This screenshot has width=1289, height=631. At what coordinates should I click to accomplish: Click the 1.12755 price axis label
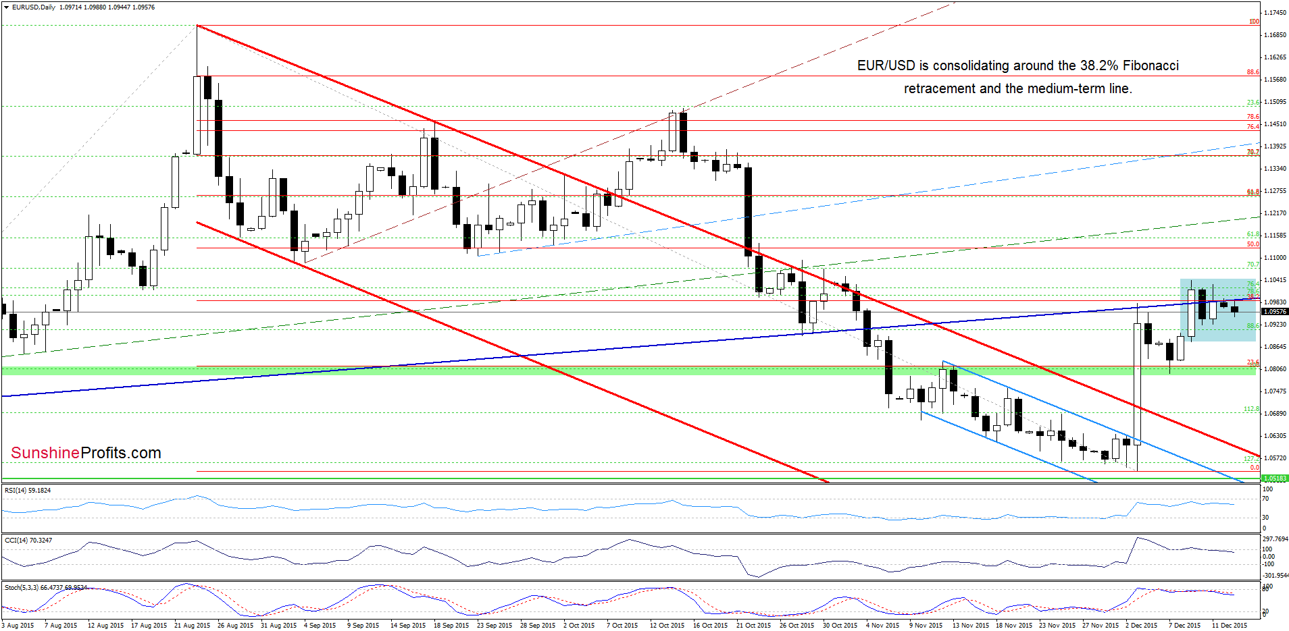pos(1275,191)
